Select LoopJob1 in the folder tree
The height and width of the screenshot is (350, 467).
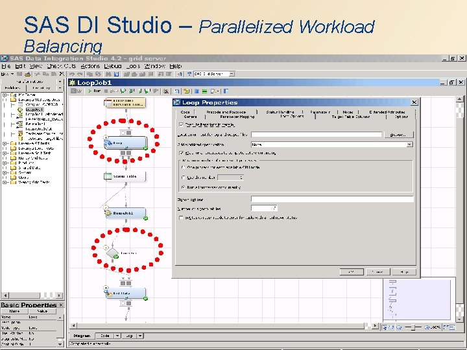click(x=34, y=110)
